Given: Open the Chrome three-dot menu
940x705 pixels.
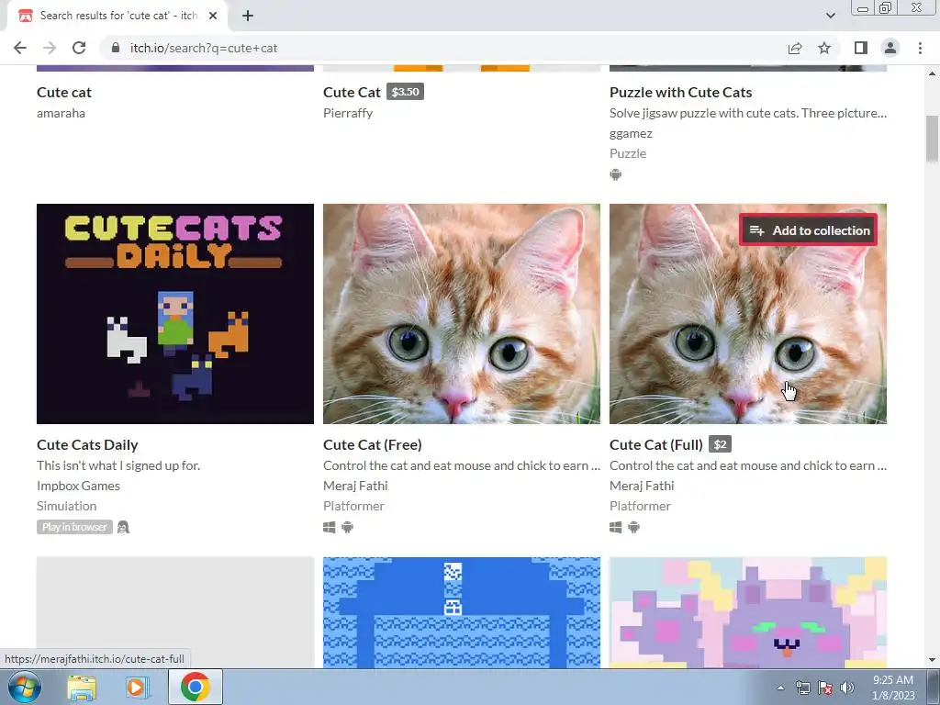Looking at the screenshot, I should (x=920, y=48).
